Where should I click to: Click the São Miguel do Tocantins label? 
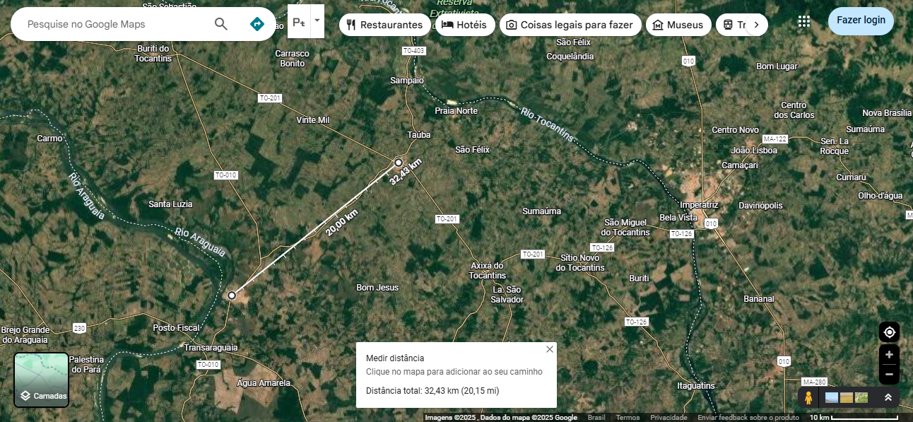[x=625, y=228]
